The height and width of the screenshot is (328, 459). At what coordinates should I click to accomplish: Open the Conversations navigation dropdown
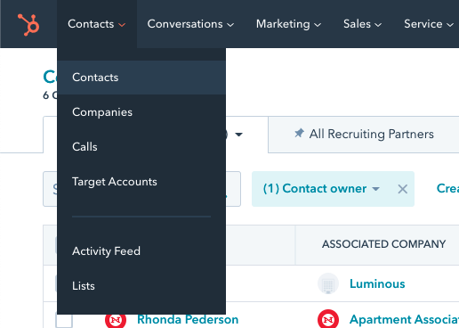(190, 24)
